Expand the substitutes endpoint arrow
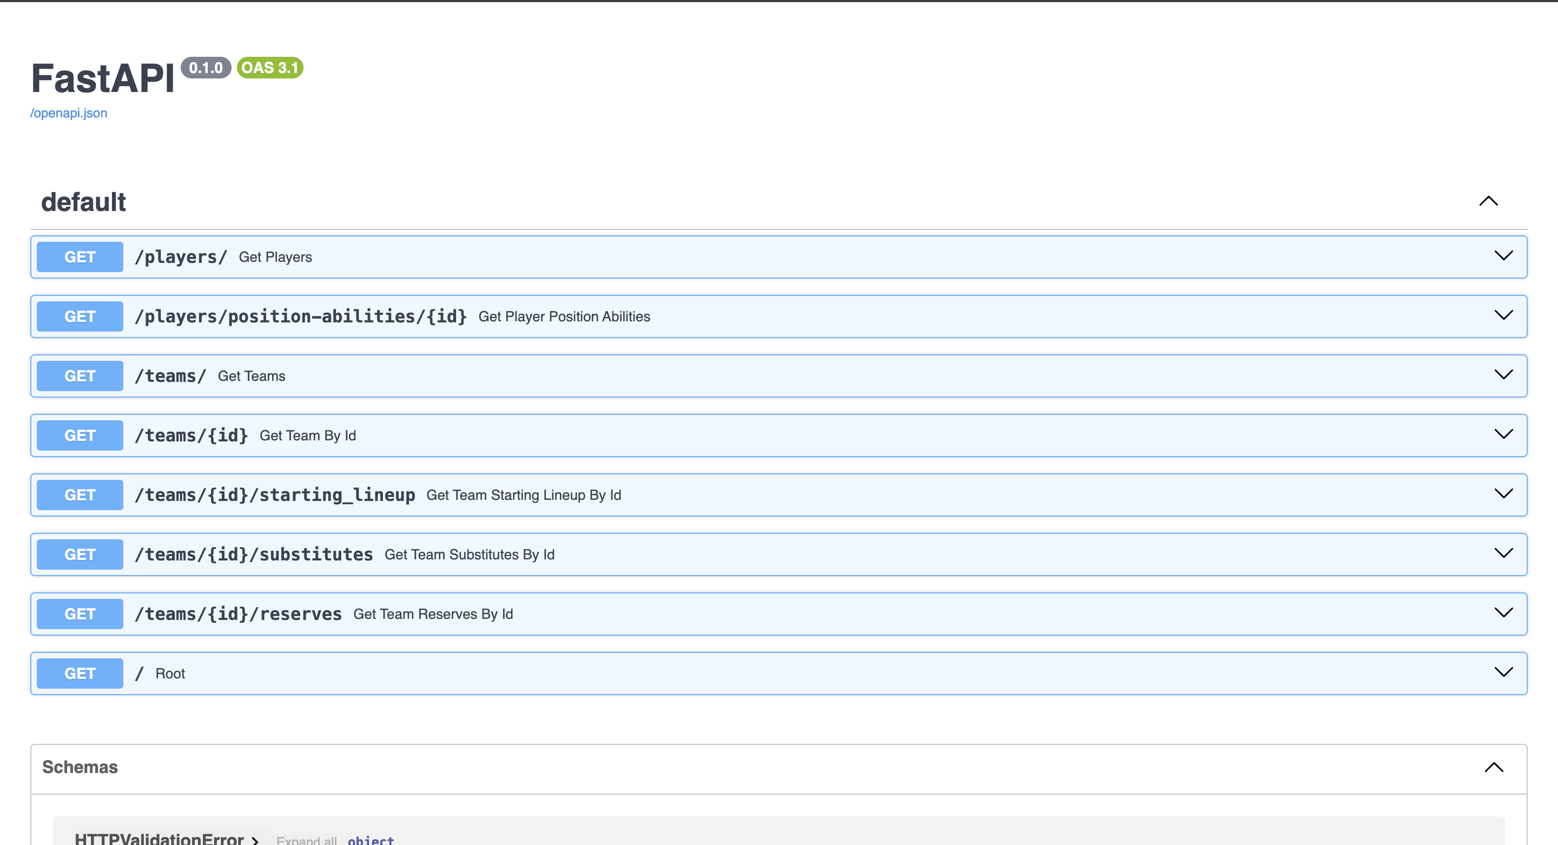 pyautogui.click(x=1503, y=553)
